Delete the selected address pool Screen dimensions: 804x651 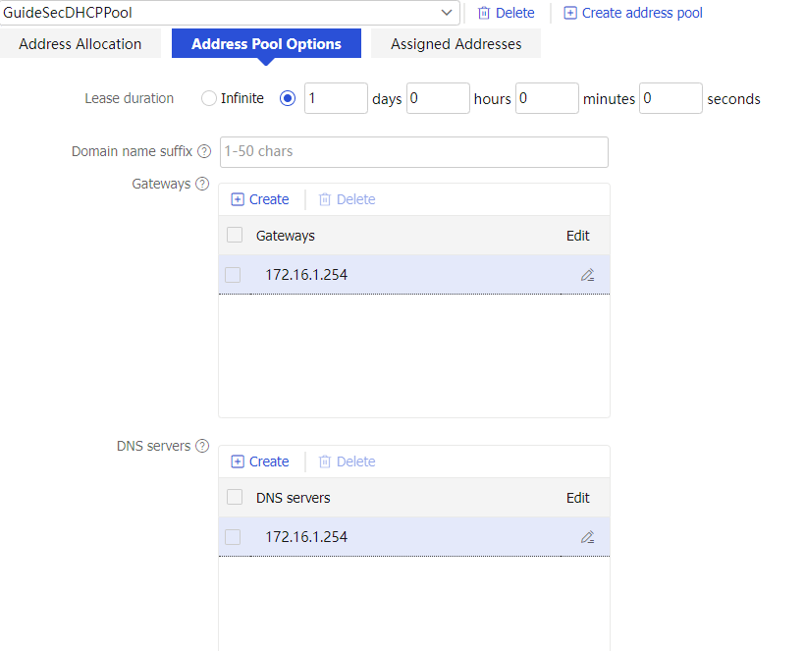coord(507,13)
